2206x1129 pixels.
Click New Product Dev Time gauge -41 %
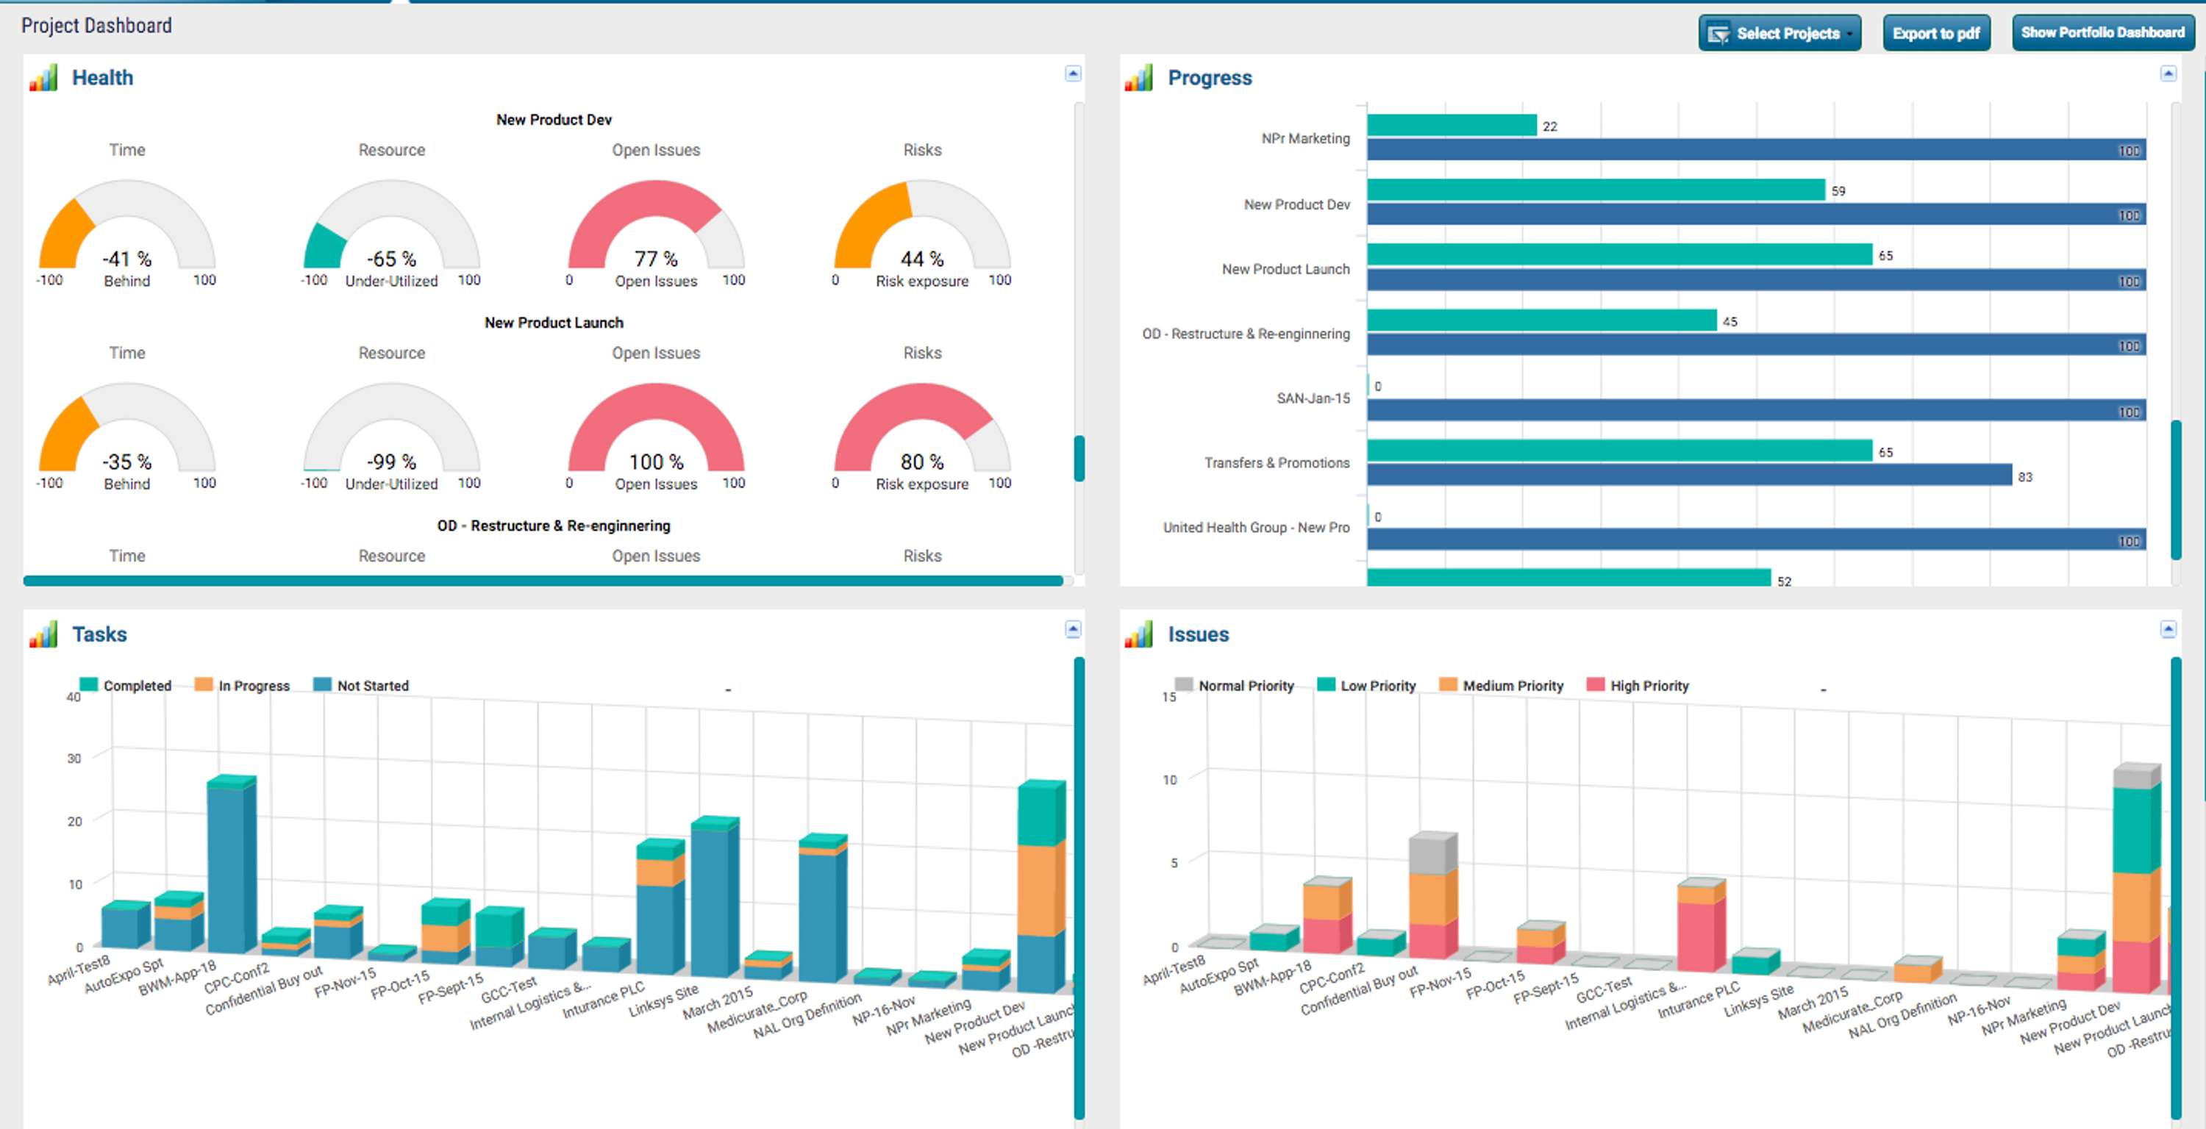point(126,224)
